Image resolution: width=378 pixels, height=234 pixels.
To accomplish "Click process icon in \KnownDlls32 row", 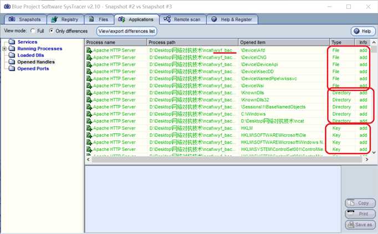I will pyautogui.click(x=89, y=100).
